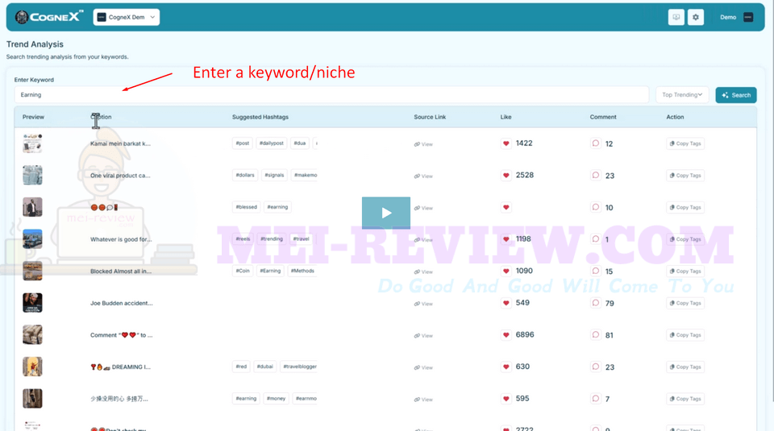This screenshot has height=431, width=774.
Task: Click Suggested Hashtags column header
Action: click(260, 117)
